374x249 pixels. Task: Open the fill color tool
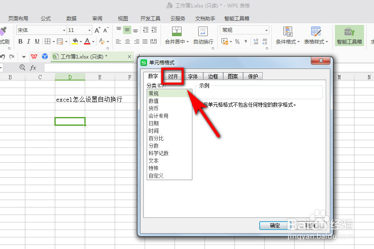74,41
